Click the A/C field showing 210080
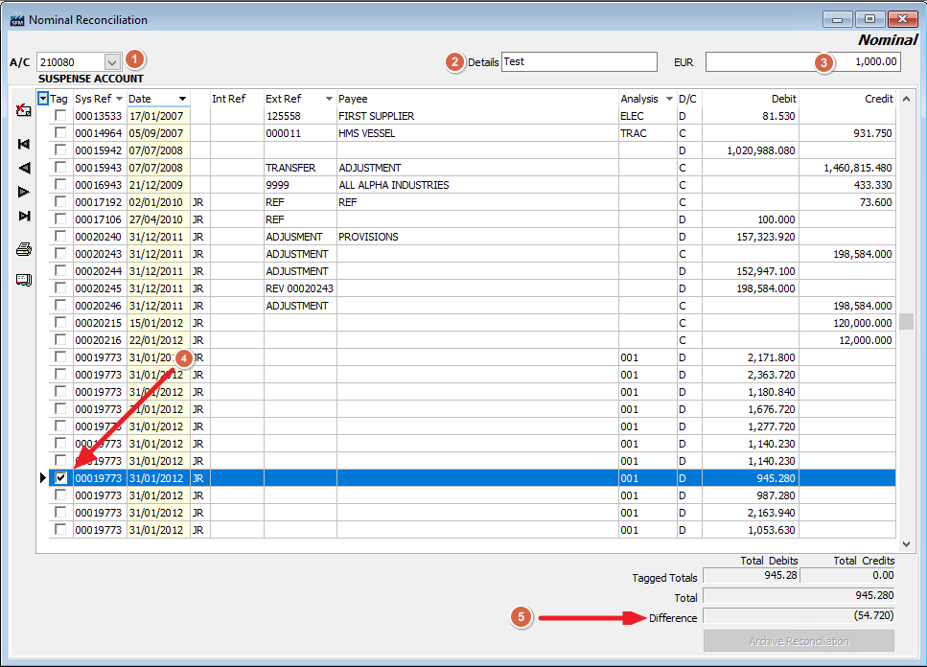 (x=71, y=61)
